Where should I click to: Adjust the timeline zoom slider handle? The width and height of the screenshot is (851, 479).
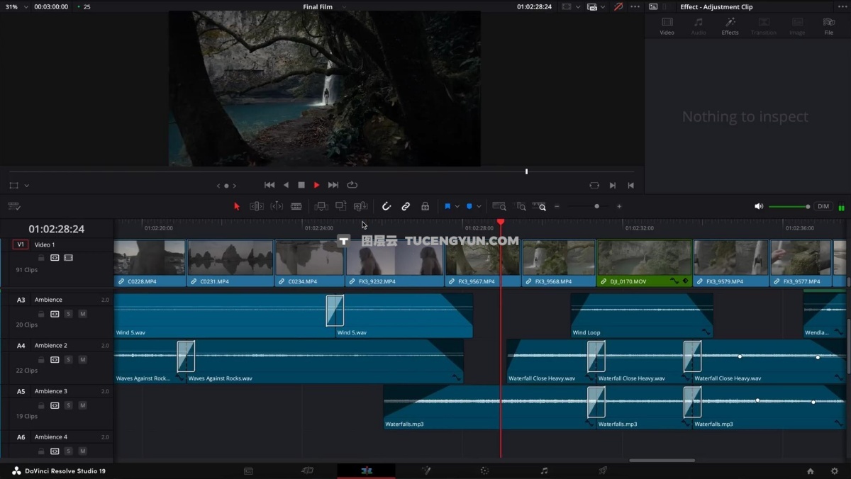tap(596, 206)
